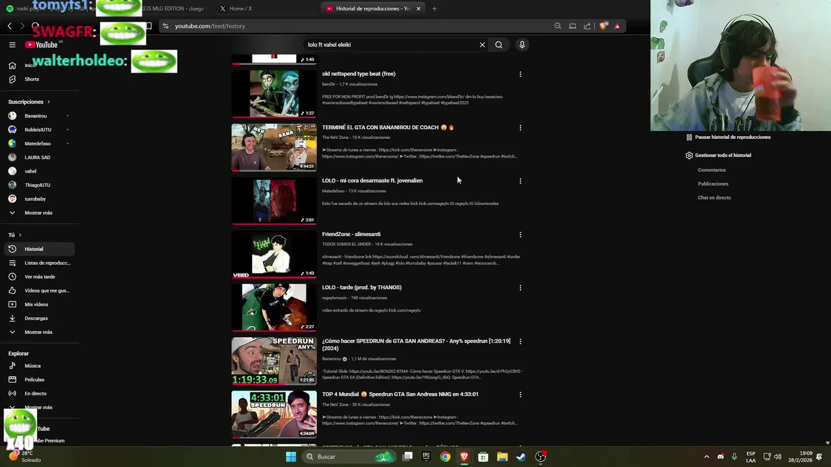Clear the search box with the X

point(482,45)
